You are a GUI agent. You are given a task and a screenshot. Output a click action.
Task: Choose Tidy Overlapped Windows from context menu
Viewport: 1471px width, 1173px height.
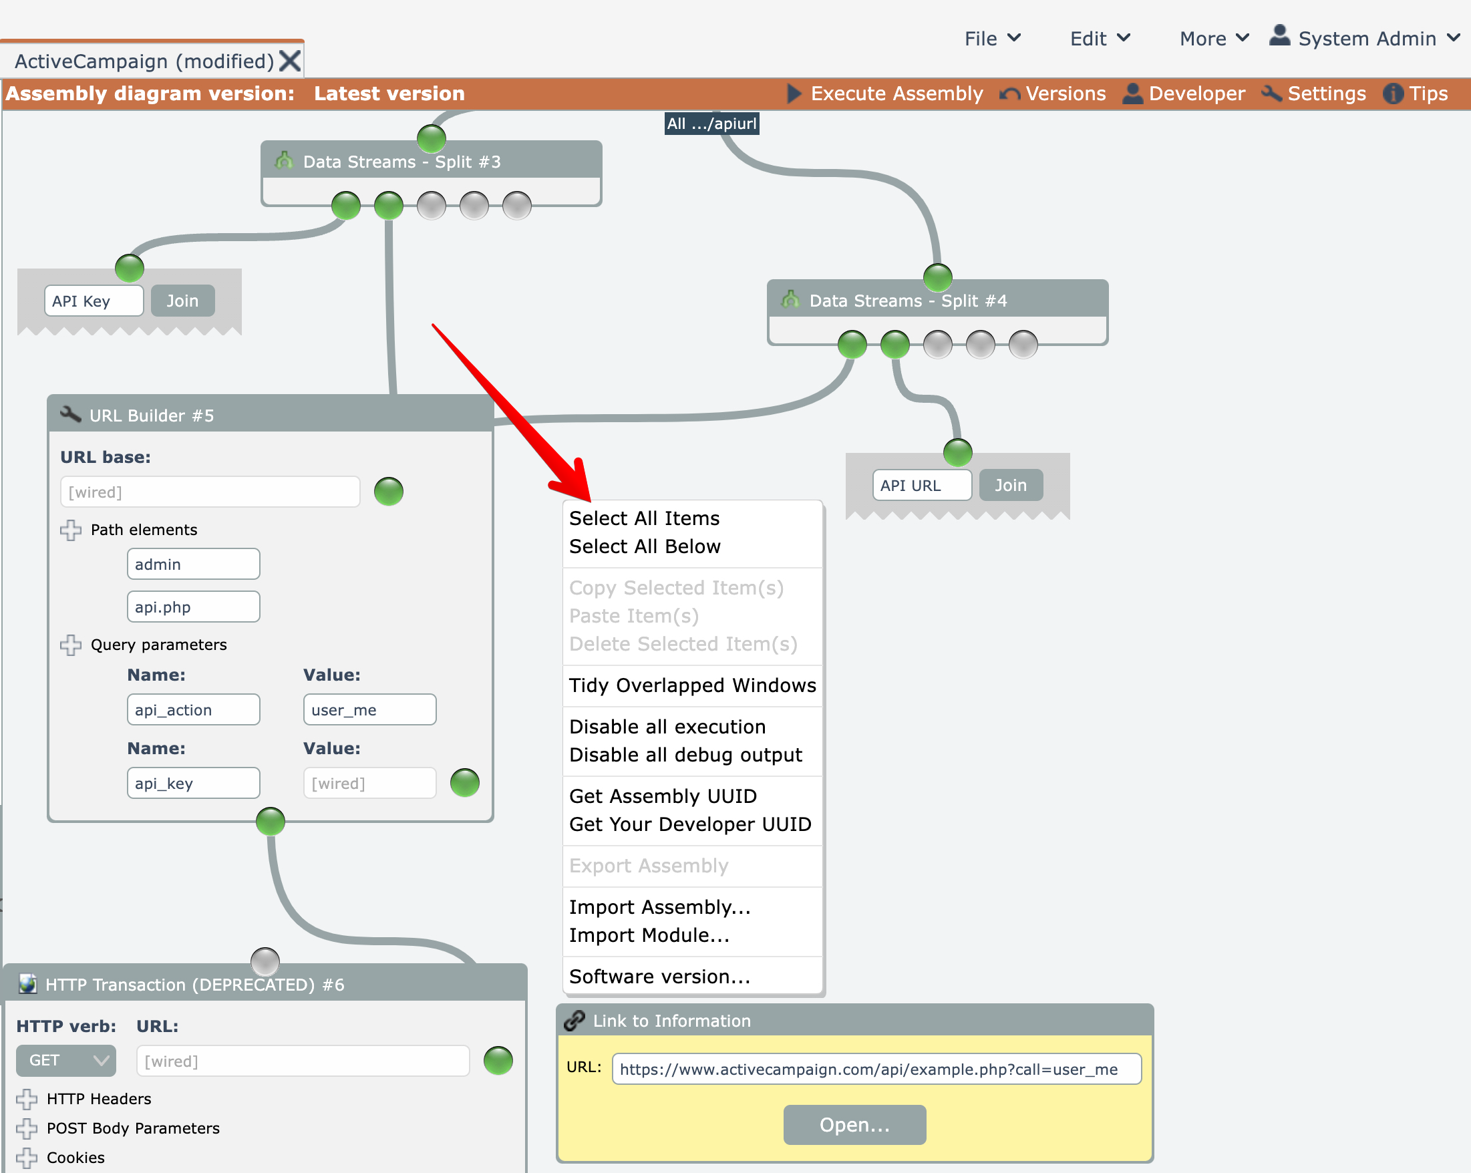(692, 685)
